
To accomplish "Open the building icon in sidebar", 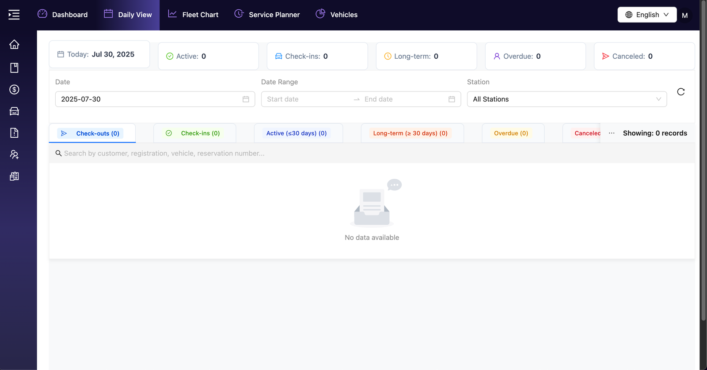I will click(x=14, y=176).
